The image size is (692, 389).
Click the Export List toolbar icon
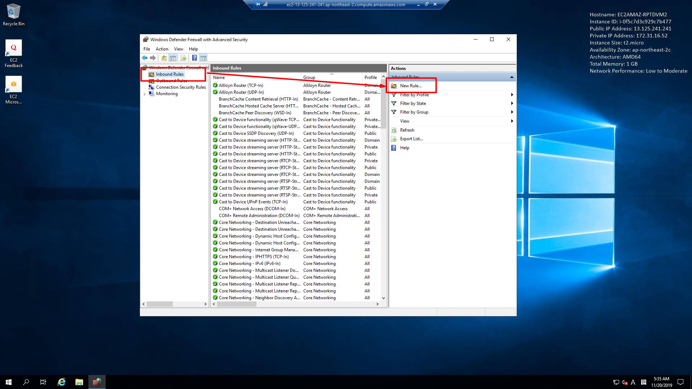click(183, 58)
